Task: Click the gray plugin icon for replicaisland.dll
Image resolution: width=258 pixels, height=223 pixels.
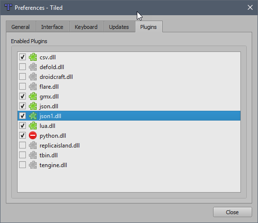Action: (x=33, y=145)
